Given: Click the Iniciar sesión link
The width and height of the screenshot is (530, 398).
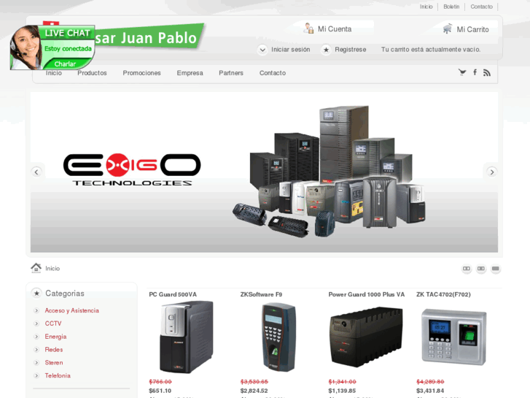Looking at the screenshot, I should tap(291, 50).
